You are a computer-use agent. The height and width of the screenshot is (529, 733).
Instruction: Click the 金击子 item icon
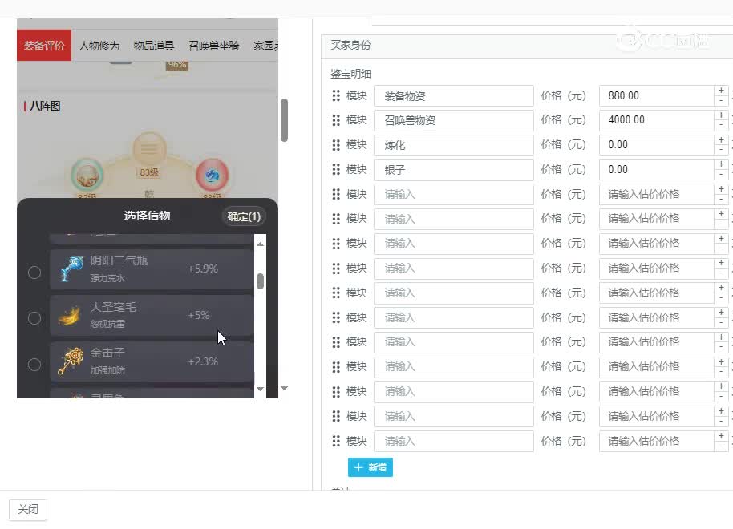point(71,361)
